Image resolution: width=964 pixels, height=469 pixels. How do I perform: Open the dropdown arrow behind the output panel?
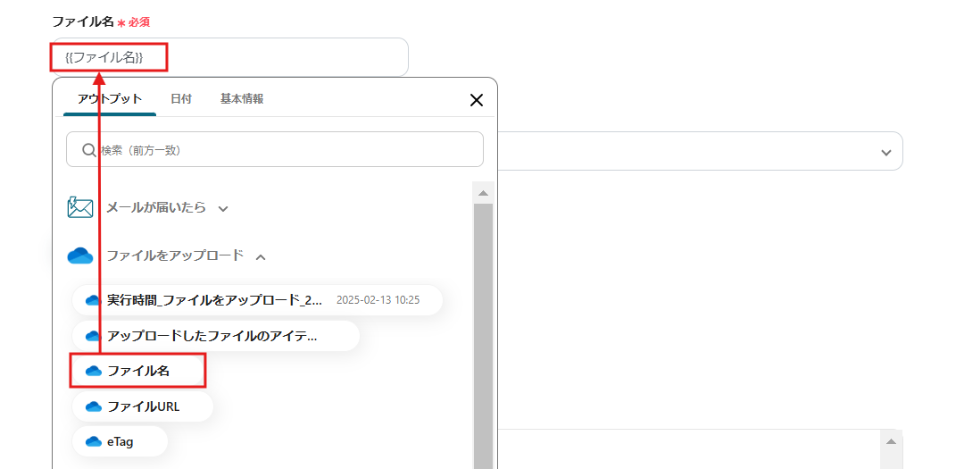[x=886, y=152]
